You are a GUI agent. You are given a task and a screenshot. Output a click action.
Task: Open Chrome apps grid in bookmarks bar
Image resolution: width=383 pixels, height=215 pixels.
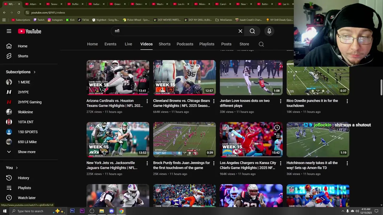[x=4, y=20]
